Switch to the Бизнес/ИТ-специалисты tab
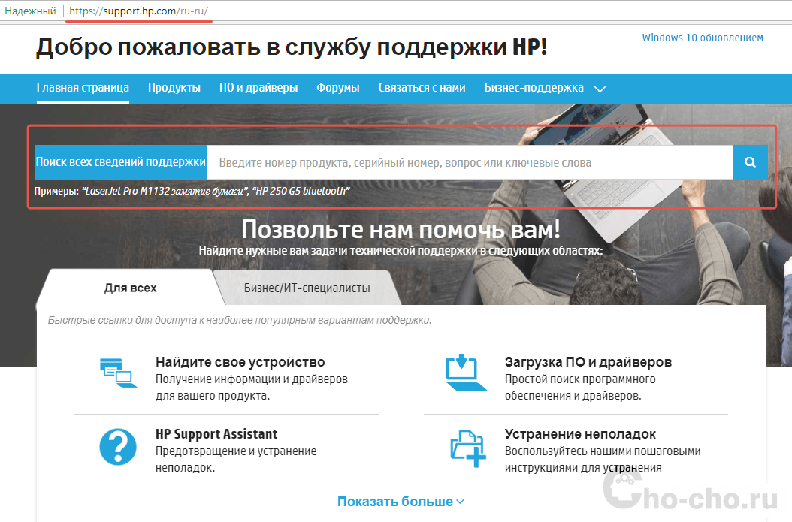Screen dimensions: 792x522 (307, 288)
